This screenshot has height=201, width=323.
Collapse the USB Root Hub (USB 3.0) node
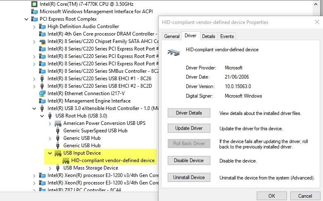(x=42, y=116)
